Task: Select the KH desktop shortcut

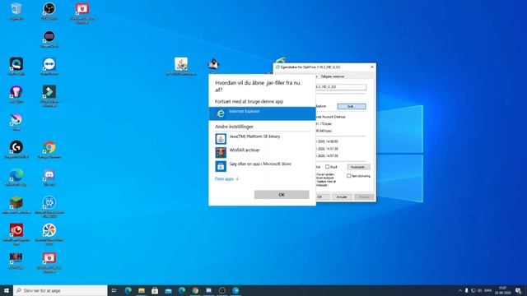Action: coord(16,261)
